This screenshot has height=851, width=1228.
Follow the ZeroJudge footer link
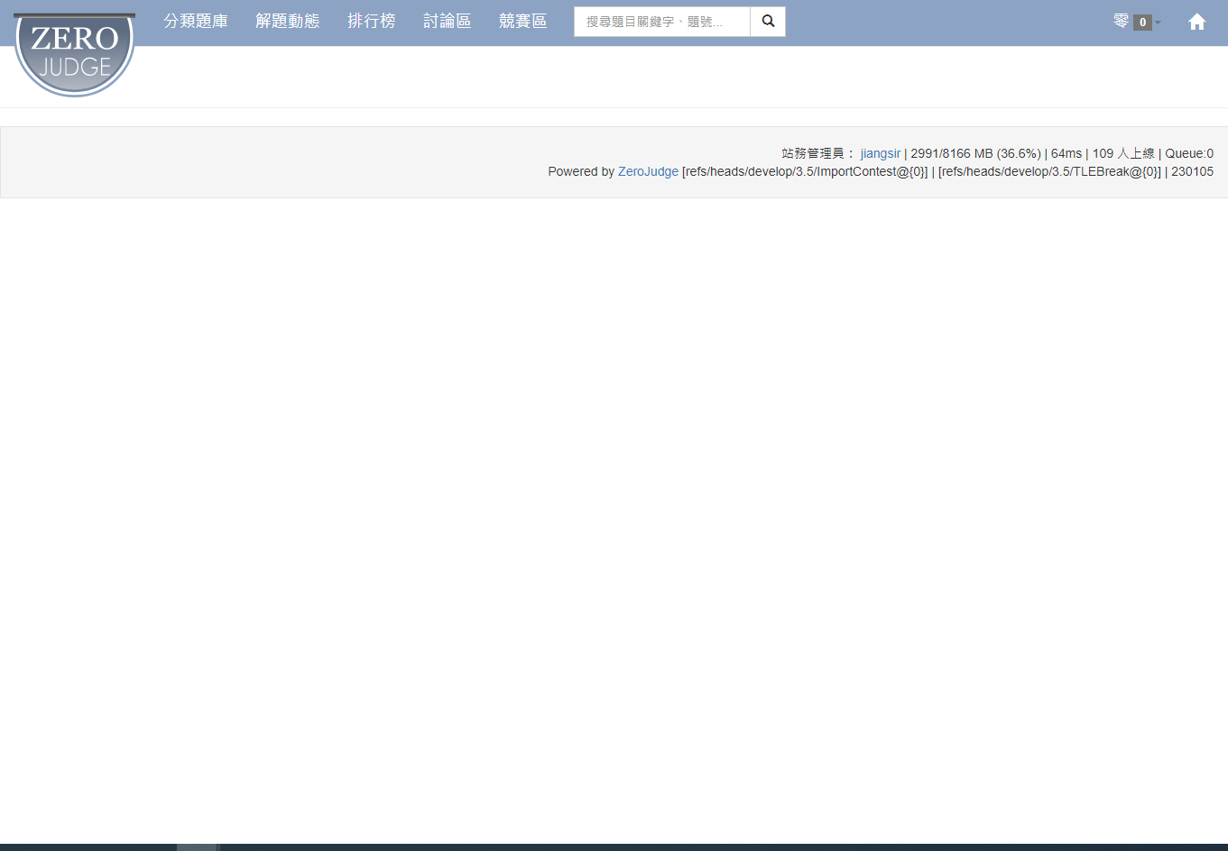point(648,171)
